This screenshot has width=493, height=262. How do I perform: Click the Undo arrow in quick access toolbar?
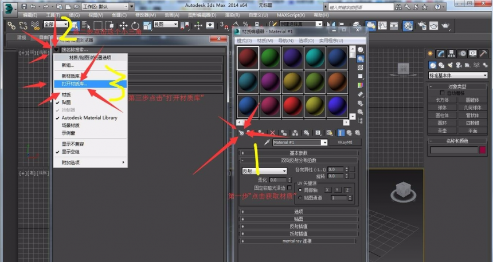[33, 6]
